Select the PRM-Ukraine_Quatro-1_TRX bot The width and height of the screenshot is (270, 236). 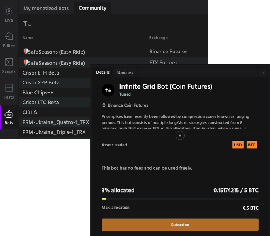point(54,122)
